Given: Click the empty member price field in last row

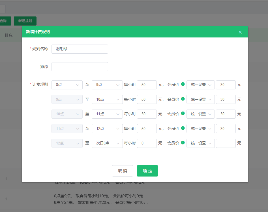Looking at the screenshot, I should tap(226, 143).
